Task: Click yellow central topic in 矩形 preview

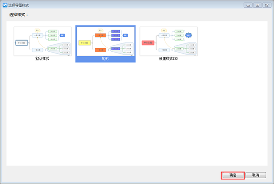Action: (84, 43)
